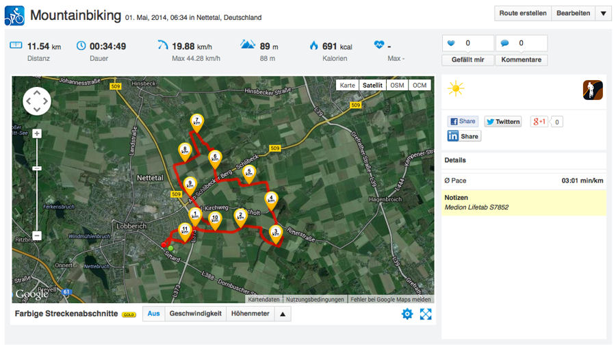This screenshot has height=351, width=616.
Task: Open the mountain bike app badge icon
Action: point(593,90)
